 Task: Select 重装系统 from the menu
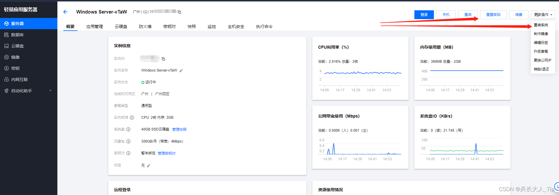pyautogui.click(x=541, y=25)
